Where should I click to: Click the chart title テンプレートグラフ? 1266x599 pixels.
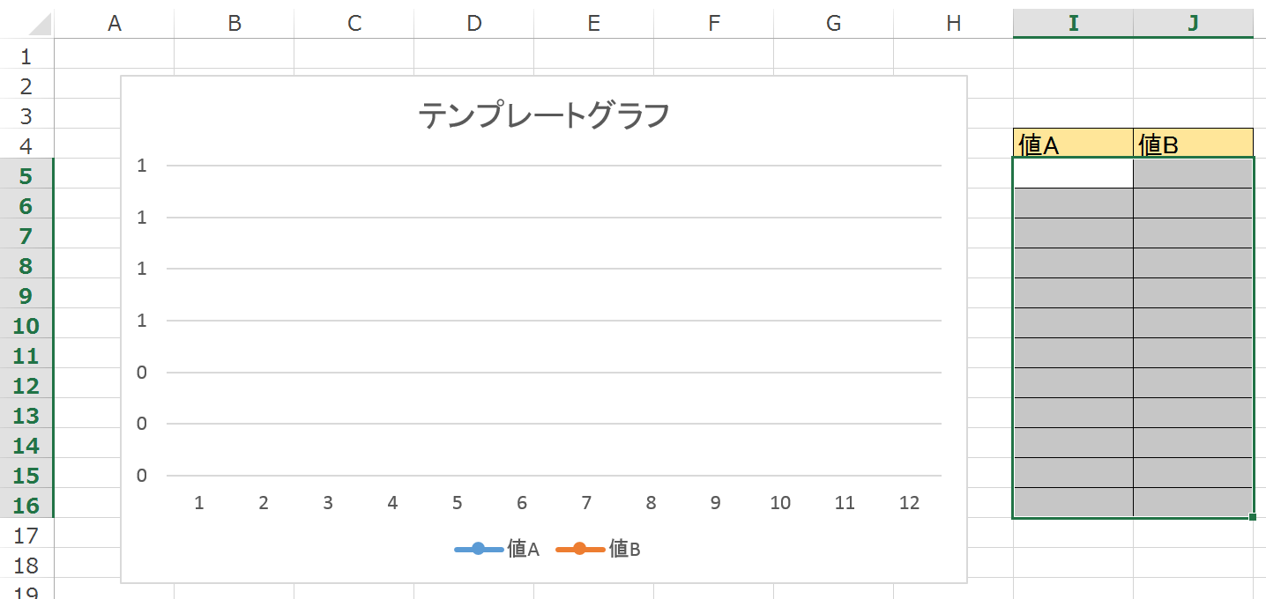pyautogui.click(x=544, y=115)
